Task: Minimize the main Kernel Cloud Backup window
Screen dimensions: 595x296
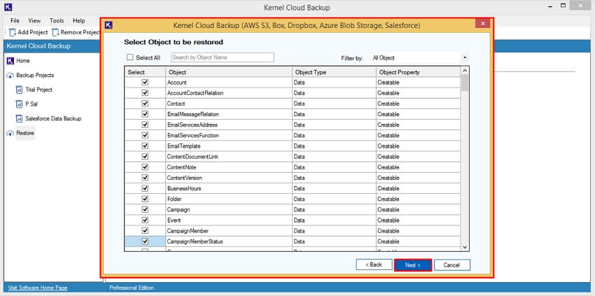Action: 551,6
